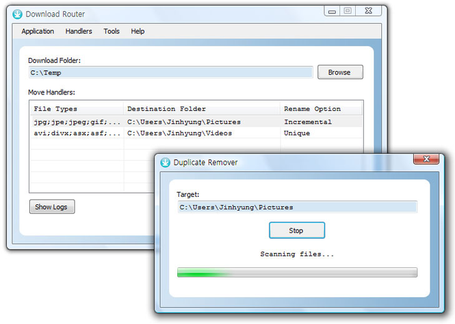Click the Download Folder path field
Screen dimensions: 455x324
point(171,72)
